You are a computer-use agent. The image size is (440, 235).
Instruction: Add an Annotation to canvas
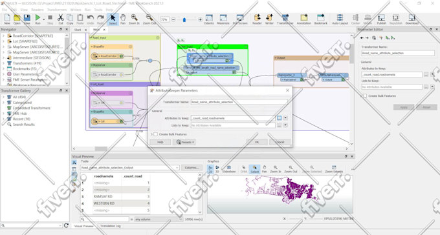click(x=304, y=19)
